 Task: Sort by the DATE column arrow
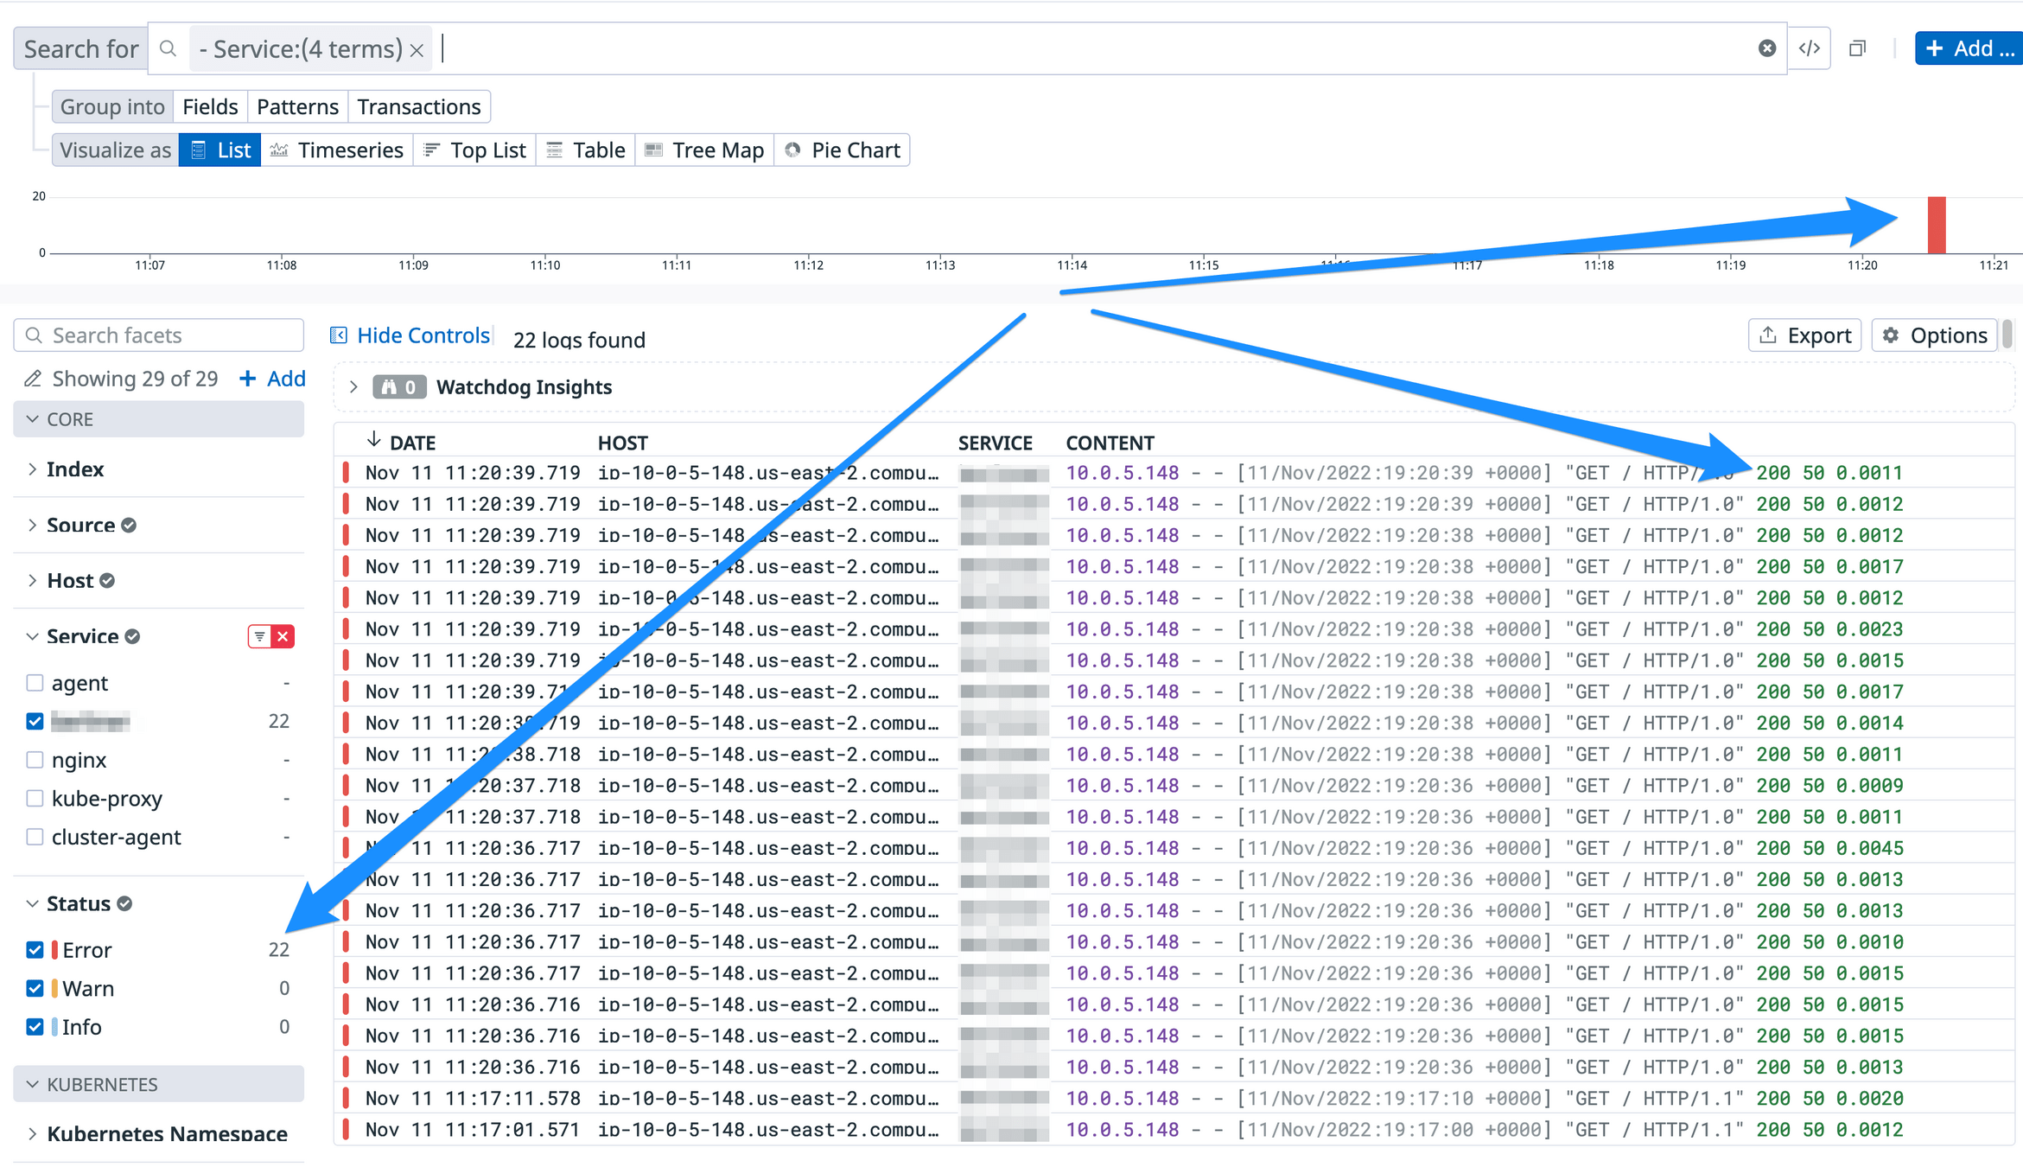click(373, 441)
